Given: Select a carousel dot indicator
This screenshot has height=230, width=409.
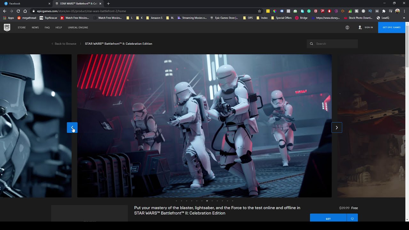Looking at the screenshot, I should click(x=207, y=201).
